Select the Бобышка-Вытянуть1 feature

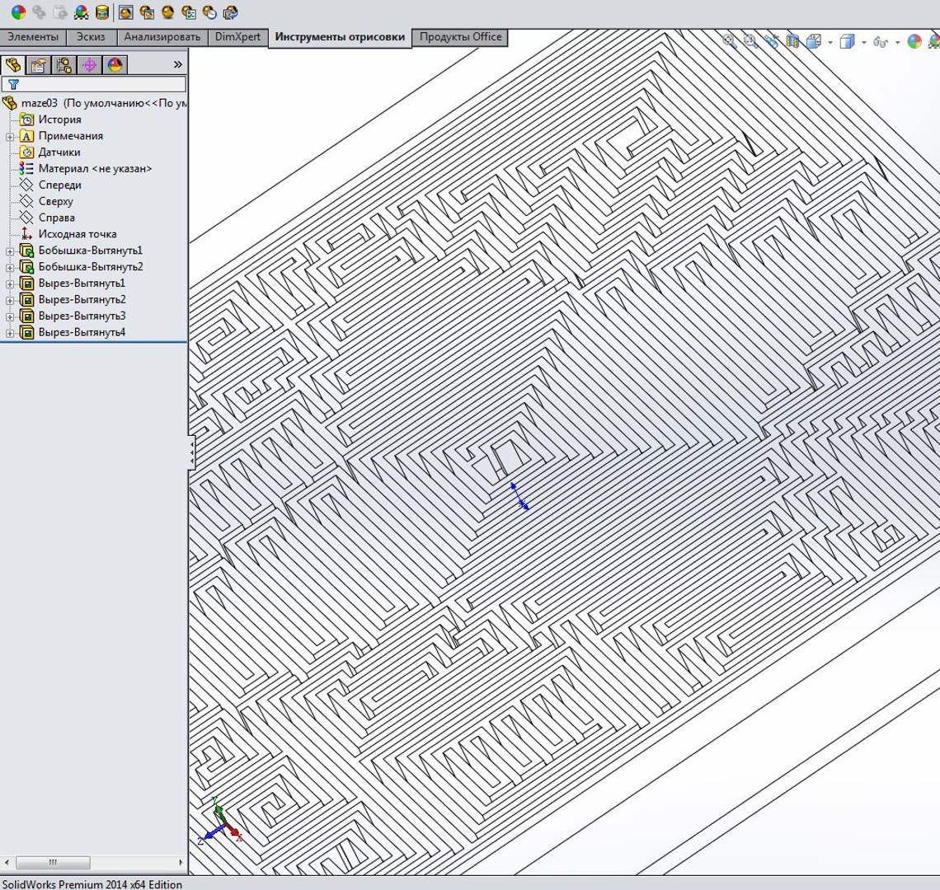coord(90,251)
